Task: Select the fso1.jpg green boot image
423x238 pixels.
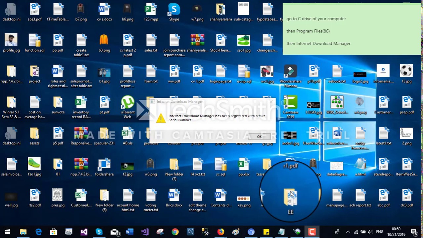Action: [34, 167]
